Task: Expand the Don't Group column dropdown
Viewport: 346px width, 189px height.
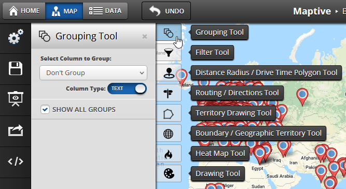Action: tap(93, 72)
